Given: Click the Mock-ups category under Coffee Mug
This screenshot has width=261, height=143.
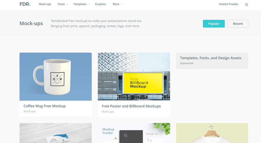Looking at the screenshot, I should pyautogui.click(x=29, y=111).
